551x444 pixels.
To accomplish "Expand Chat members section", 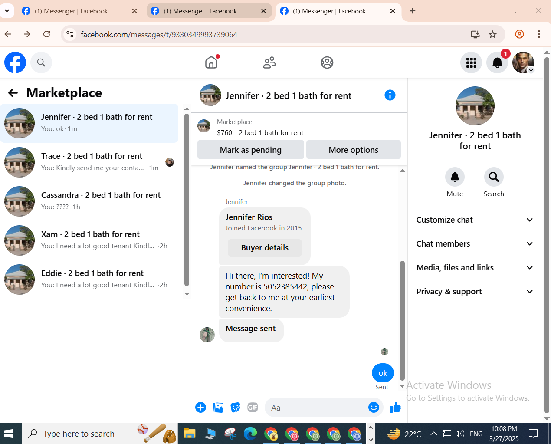I will click(475, 244).
